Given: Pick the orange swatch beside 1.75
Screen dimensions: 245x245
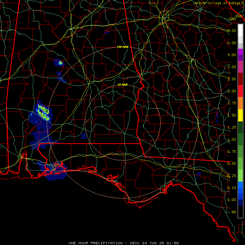Looking at the screenshot, I should tap(240, 103).
